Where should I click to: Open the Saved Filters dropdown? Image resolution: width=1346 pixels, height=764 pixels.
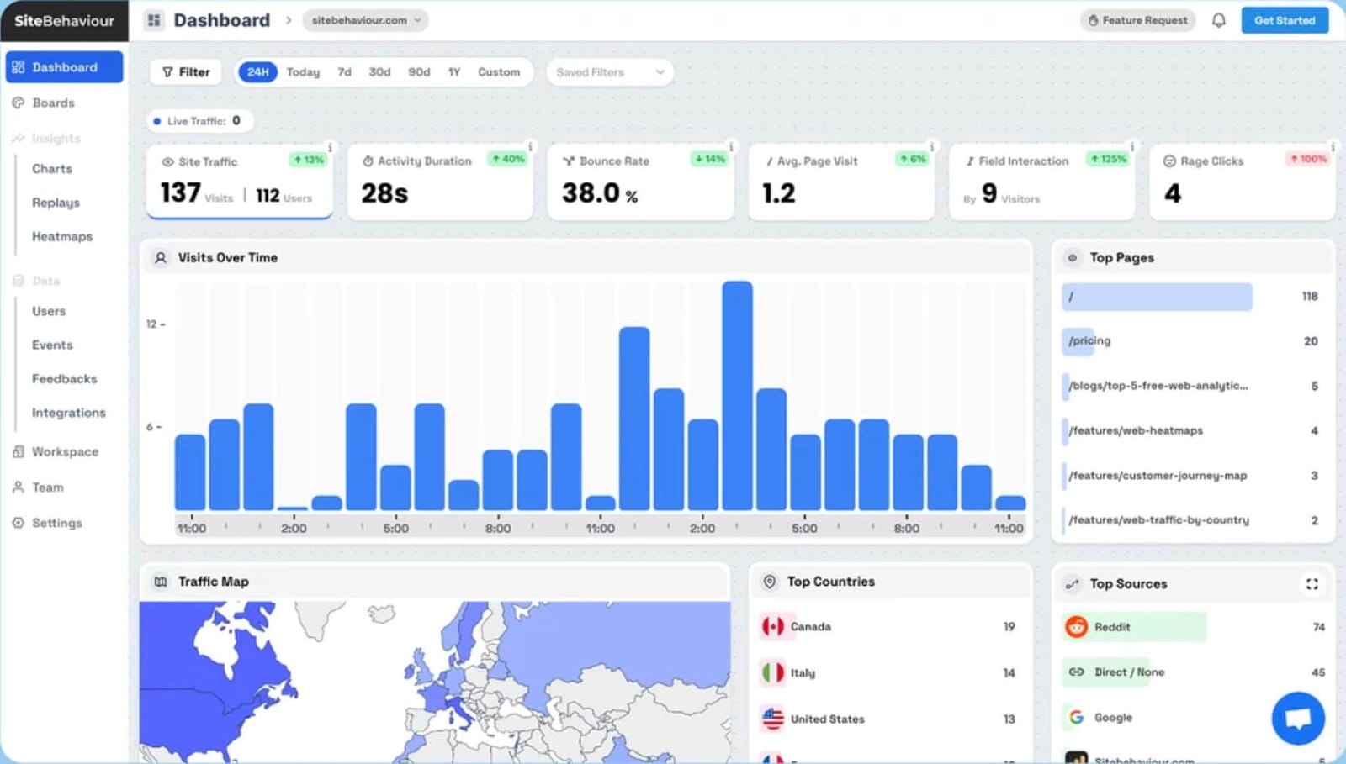[610, 72]
